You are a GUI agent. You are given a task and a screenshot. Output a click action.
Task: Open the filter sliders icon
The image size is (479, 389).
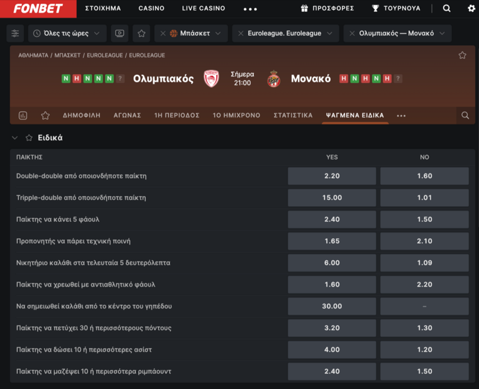coord(15,33)
